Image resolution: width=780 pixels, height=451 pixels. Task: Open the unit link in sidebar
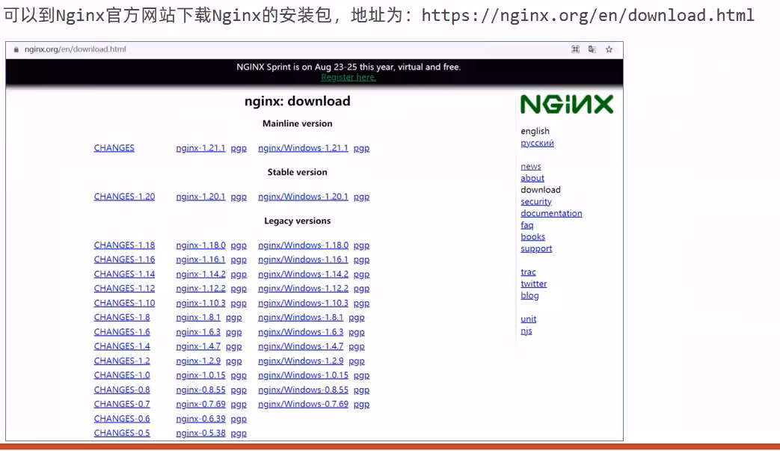tap(528, 319)
